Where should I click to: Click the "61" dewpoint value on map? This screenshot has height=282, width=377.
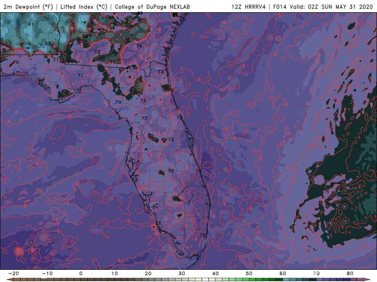(x=30, y=24)
